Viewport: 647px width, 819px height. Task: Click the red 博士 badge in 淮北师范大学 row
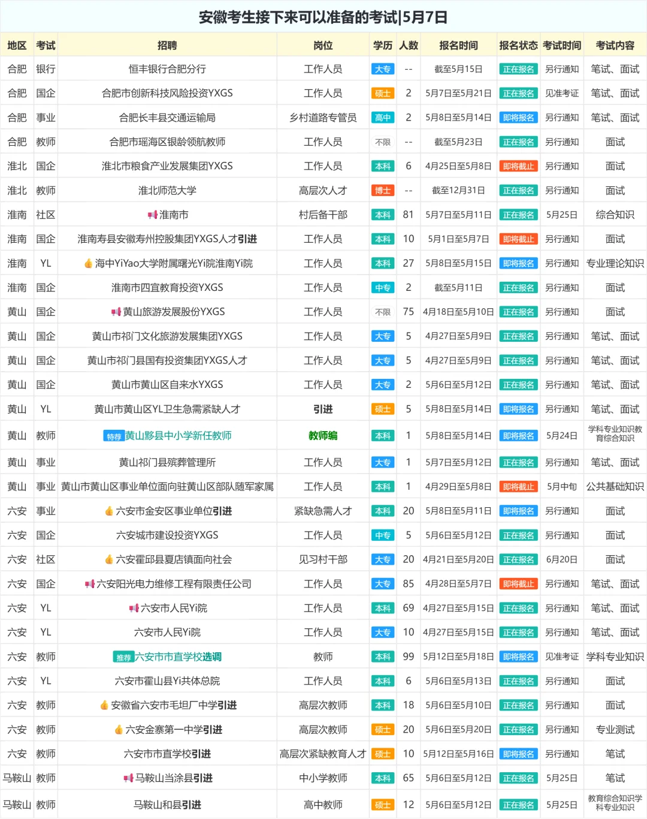tap(383, 191)
